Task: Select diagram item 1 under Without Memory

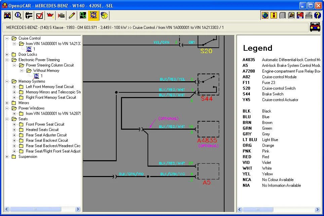Action: tap(38, 76)
